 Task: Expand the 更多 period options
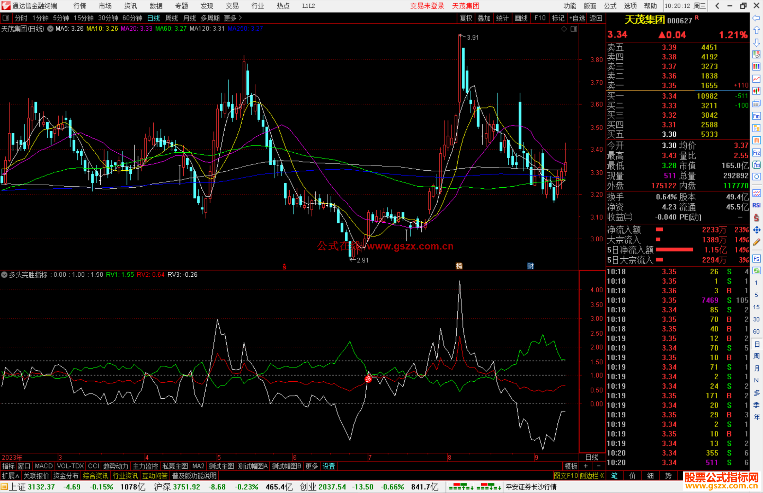pos(233,18)
